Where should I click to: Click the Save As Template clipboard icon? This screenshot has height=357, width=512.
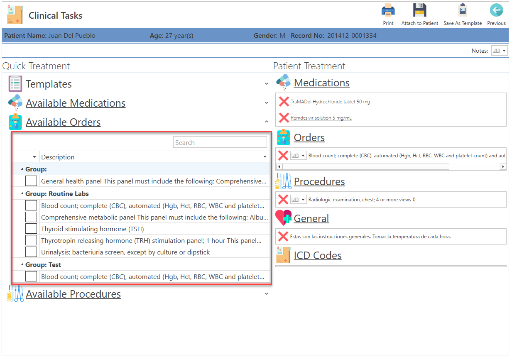coord(463,10)
